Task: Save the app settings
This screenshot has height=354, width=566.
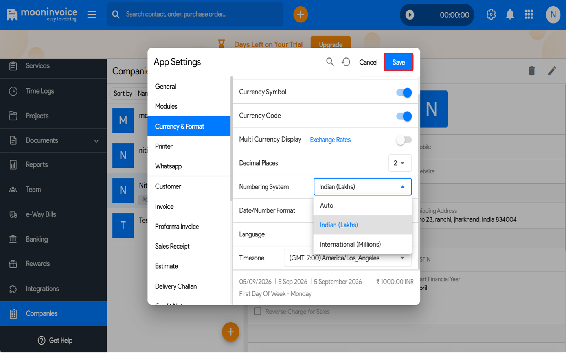Action: (399, 62)
